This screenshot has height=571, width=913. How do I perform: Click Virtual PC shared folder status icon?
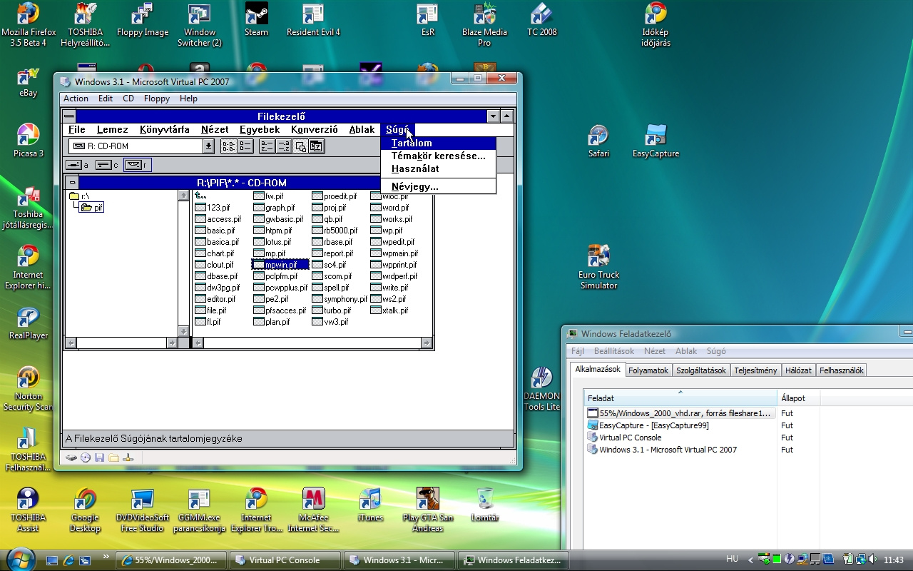point(114,458)
